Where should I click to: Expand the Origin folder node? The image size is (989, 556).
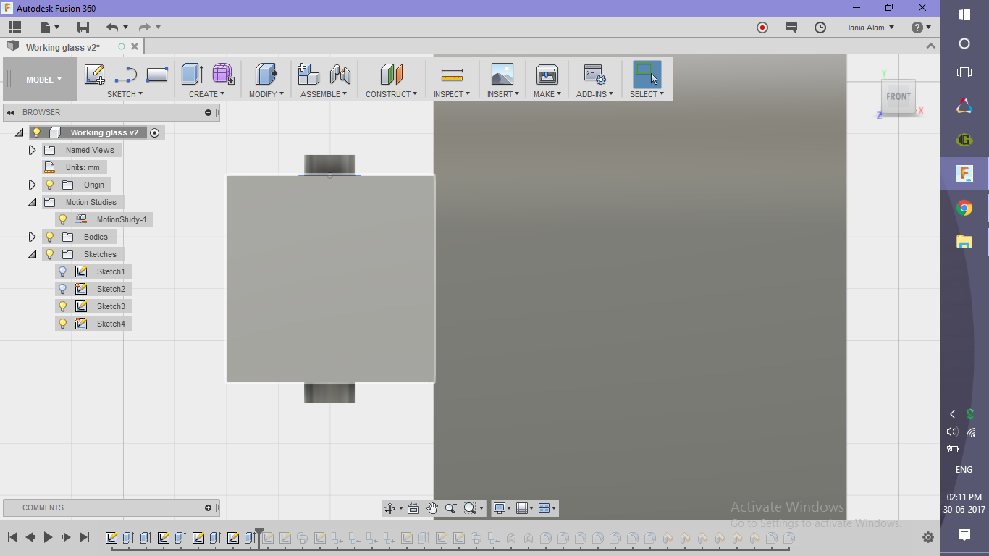click(x=32, y=185)
